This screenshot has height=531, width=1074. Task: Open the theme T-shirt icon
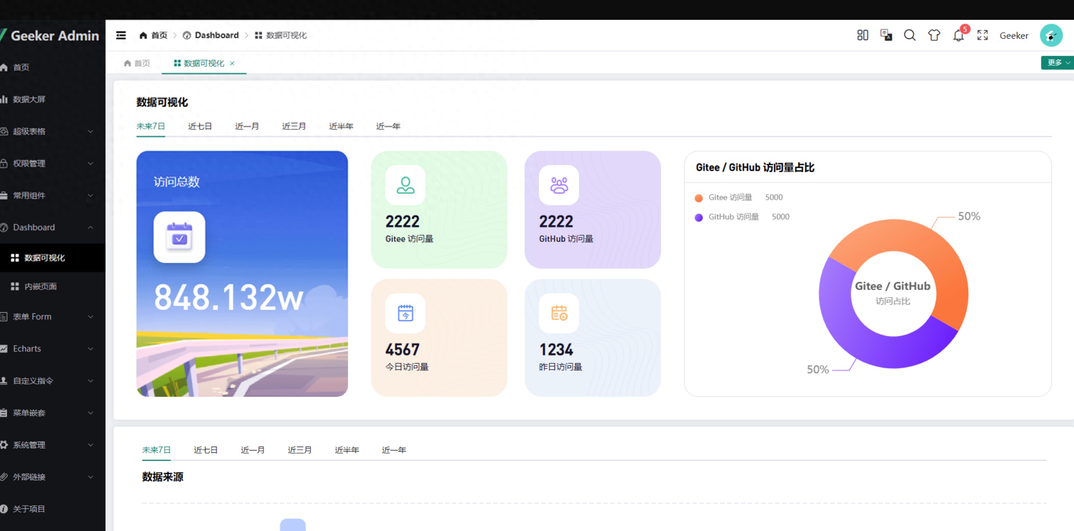934,36
